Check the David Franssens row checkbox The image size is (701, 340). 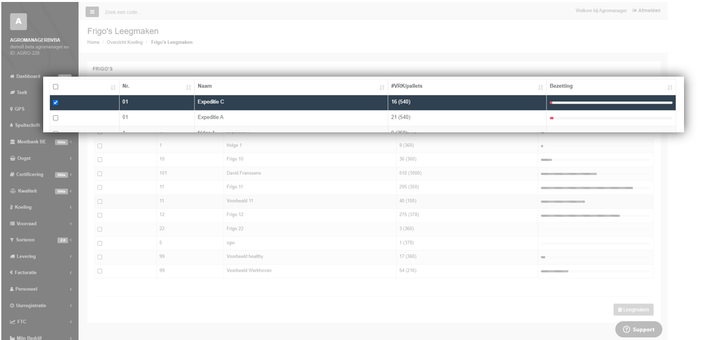pyautogui.click(x=99, y=174)
